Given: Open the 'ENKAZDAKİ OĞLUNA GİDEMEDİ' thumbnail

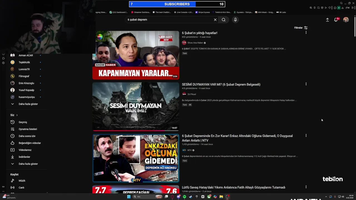Looking at the screenshot, I should click(136, 158).
